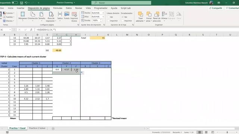Image resolution: width=239 pixels, height=134 pixels.
Task: Open the Ayuda tab
Action: tap(114, 8)
